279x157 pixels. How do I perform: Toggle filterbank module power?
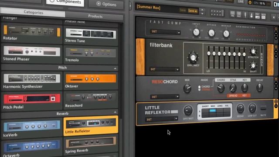(x=276, y=47)
